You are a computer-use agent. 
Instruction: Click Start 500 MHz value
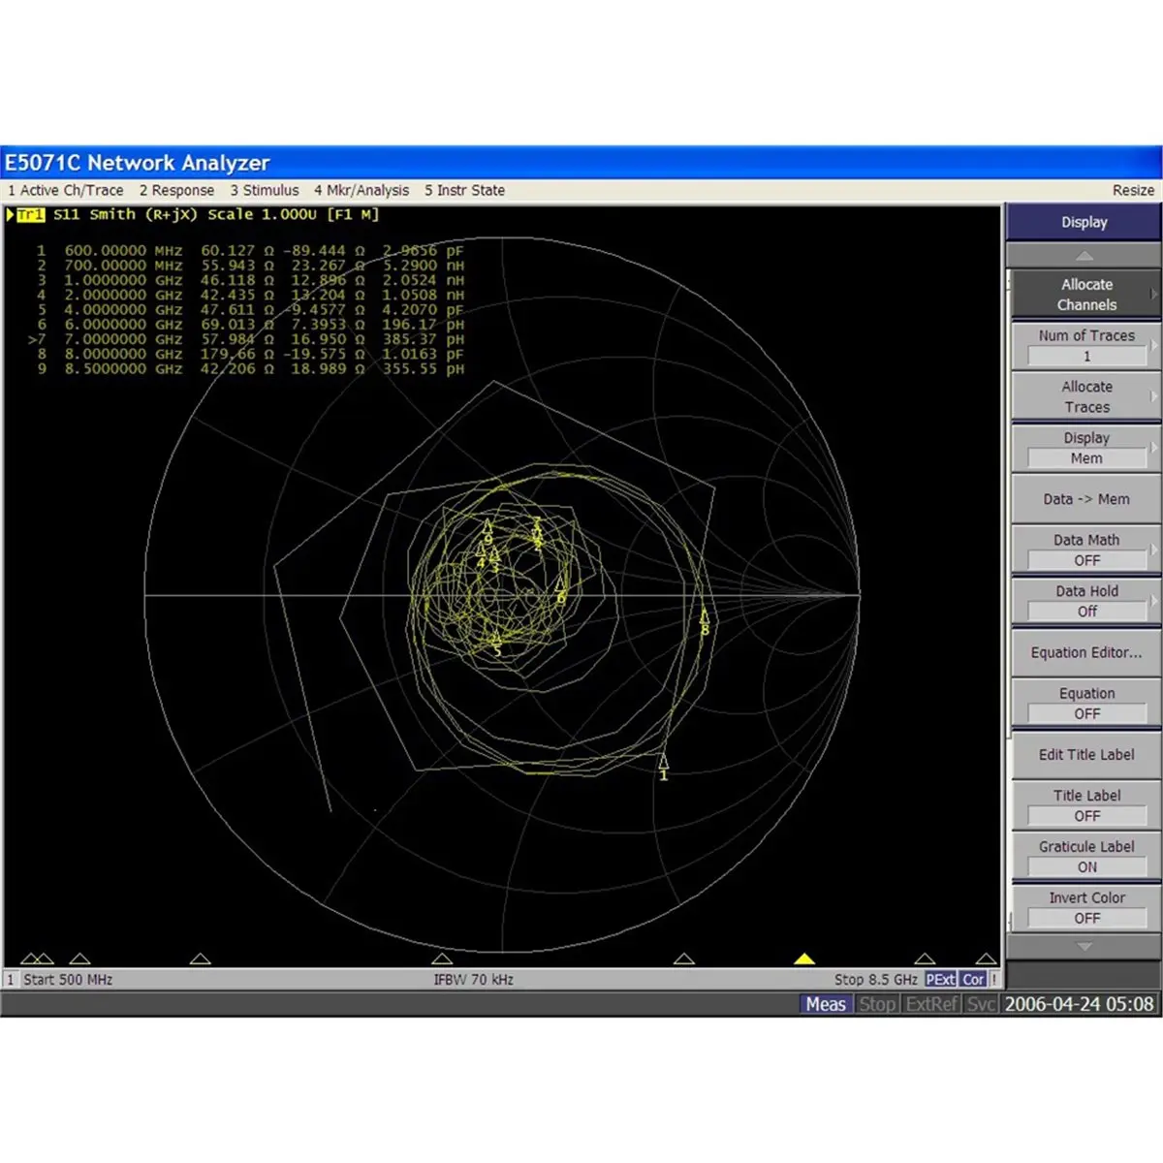point(68,980)
